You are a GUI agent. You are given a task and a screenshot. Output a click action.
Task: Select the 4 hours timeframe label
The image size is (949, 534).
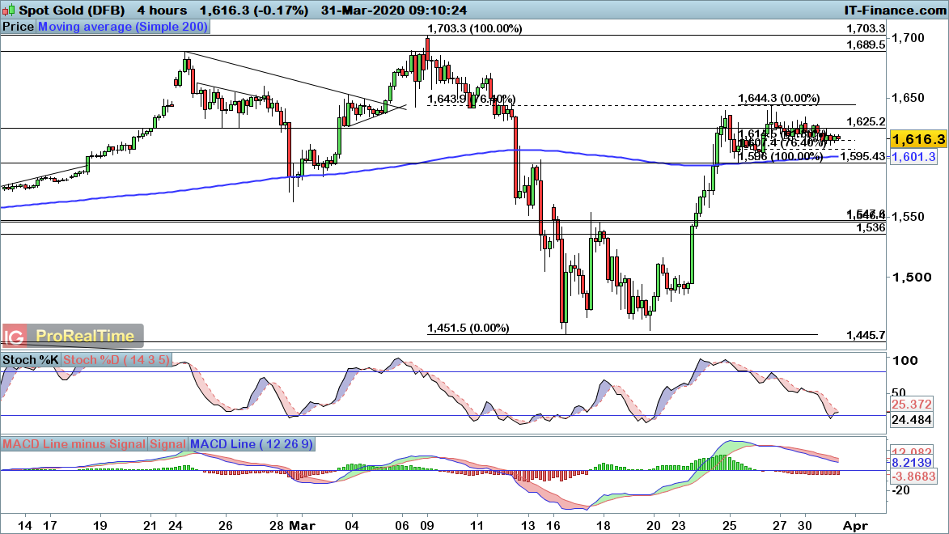point(162,11)
